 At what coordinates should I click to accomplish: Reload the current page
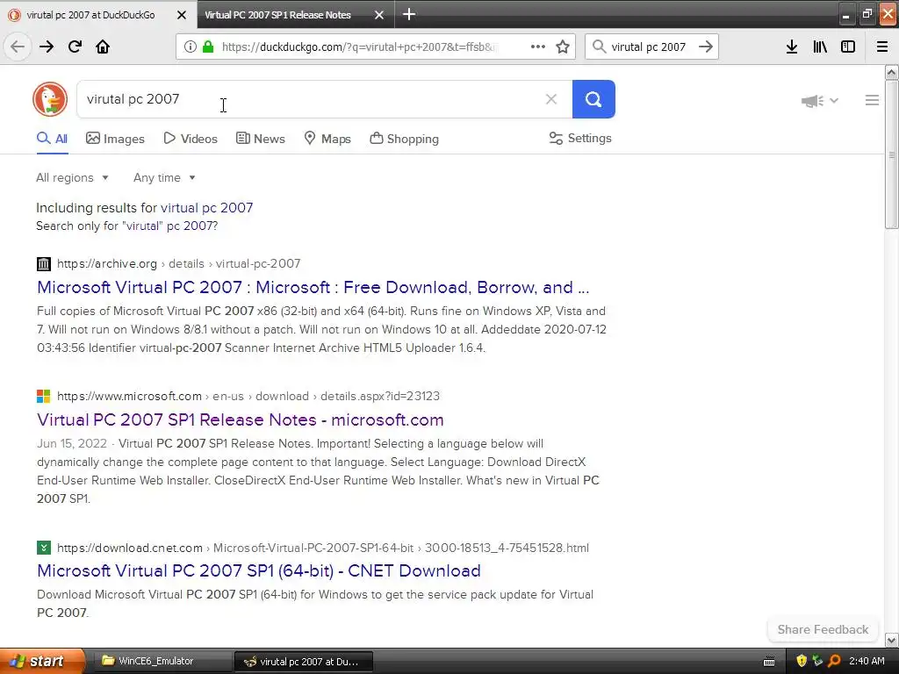[x=75, y=47]
